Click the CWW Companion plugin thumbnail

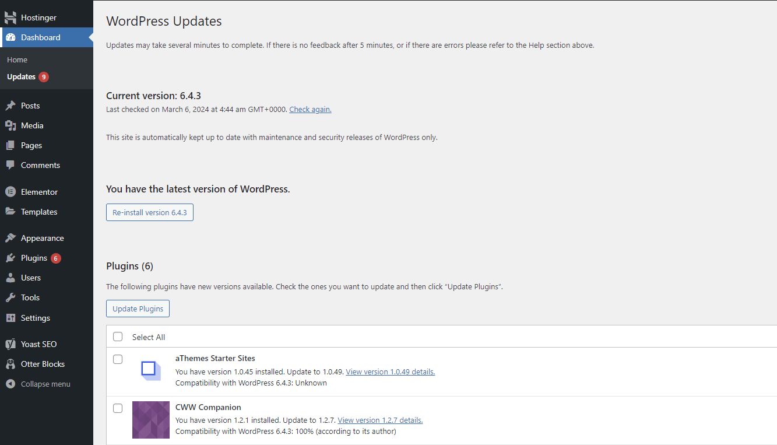tap(150, 420)
